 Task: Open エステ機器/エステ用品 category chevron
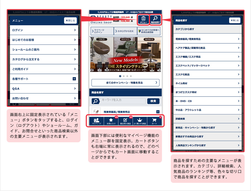coord(238,57)
